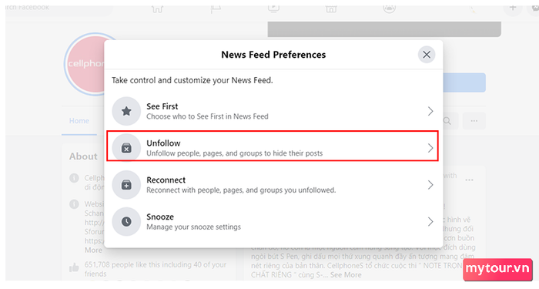This screenshot has width=539, height=289.
Task: Click the Unfollow box icon
Action: pyautogui.click(x=126, y=148)
